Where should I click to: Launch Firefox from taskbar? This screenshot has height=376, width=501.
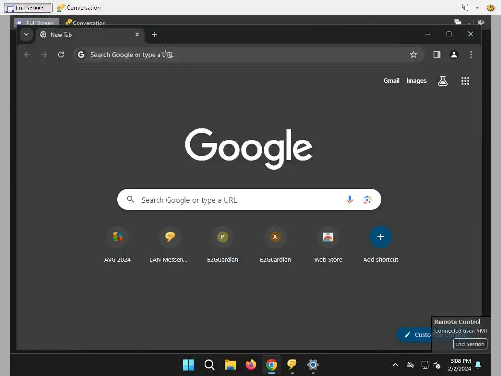pos(251,365)
